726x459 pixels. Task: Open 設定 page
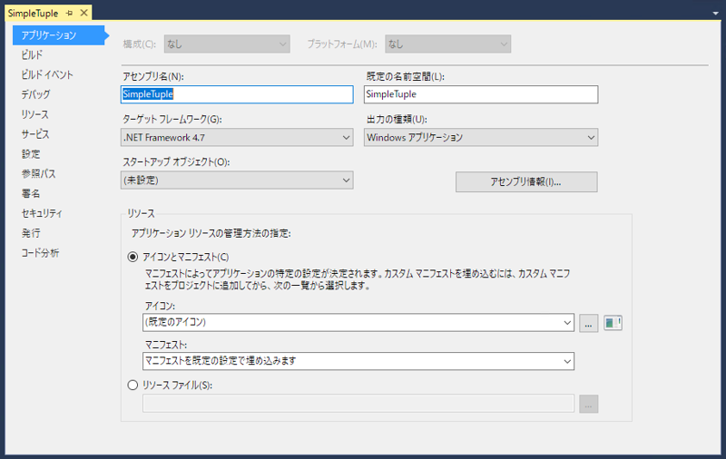click(x=31, y=154)
